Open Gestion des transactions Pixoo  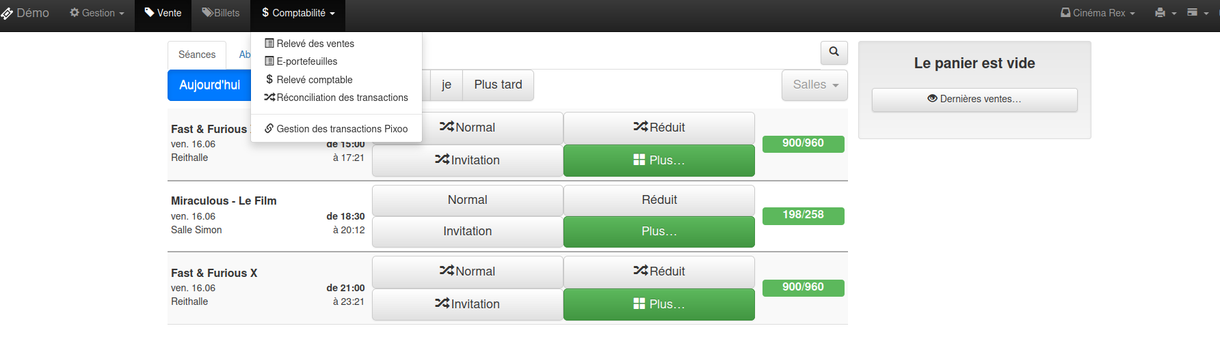click(x=336, y=129)
